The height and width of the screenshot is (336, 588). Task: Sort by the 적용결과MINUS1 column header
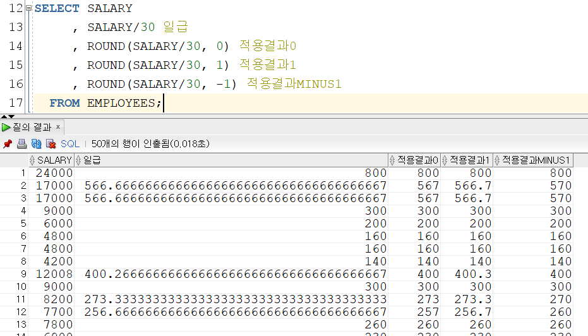click(x=533, y=160)
